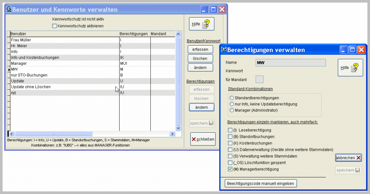Uncheck the (M) Managerberechtigung checkbox
This screenshot has height=194, width=370.
(x=230, y=169)
